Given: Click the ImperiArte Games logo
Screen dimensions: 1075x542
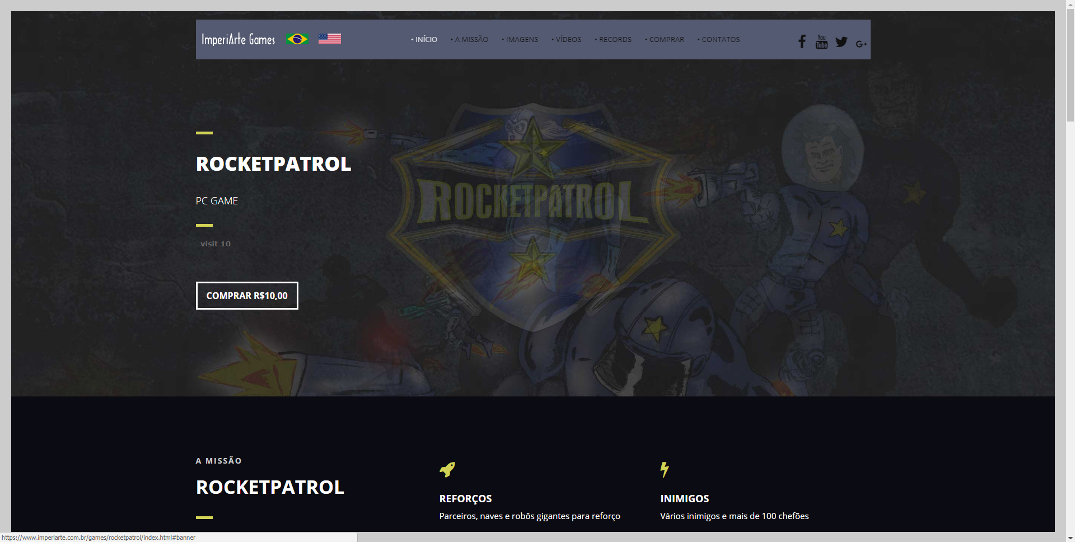Looking at the screenshot, I should [x=238, y=39].
